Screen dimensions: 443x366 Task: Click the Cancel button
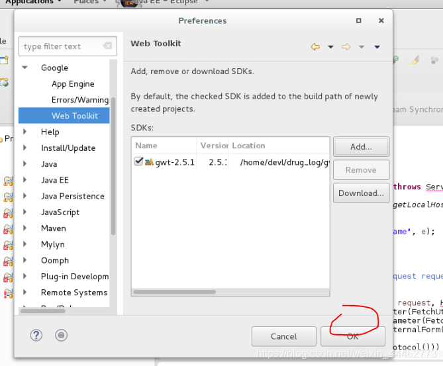[283, 336]
